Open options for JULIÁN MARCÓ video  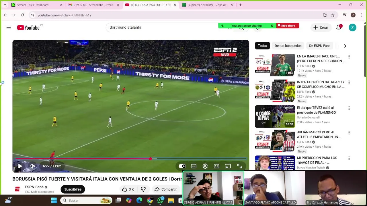point(349,132)
